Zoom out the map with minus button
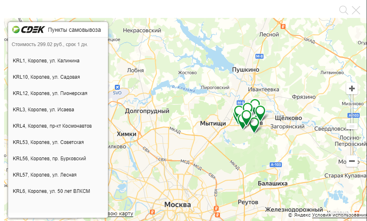 point(352,161)
